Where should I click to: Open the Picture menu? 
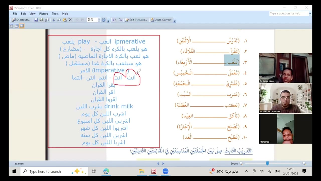(x=44, y=14)
